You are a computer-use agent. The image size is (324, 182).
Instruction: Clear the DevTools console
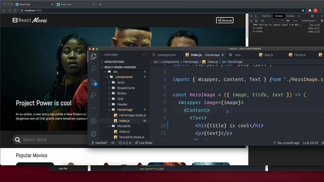click(256, 21)
